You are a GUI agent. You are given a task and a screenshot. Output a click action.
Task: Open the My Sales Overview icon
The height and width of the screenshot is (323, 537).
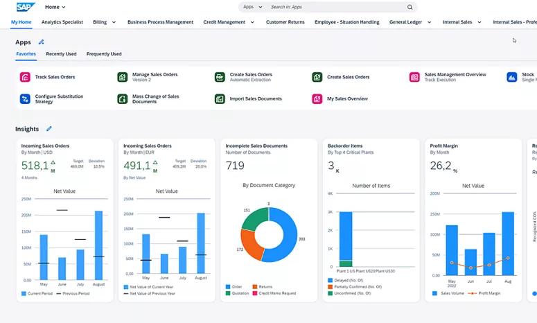pos(317,99)
